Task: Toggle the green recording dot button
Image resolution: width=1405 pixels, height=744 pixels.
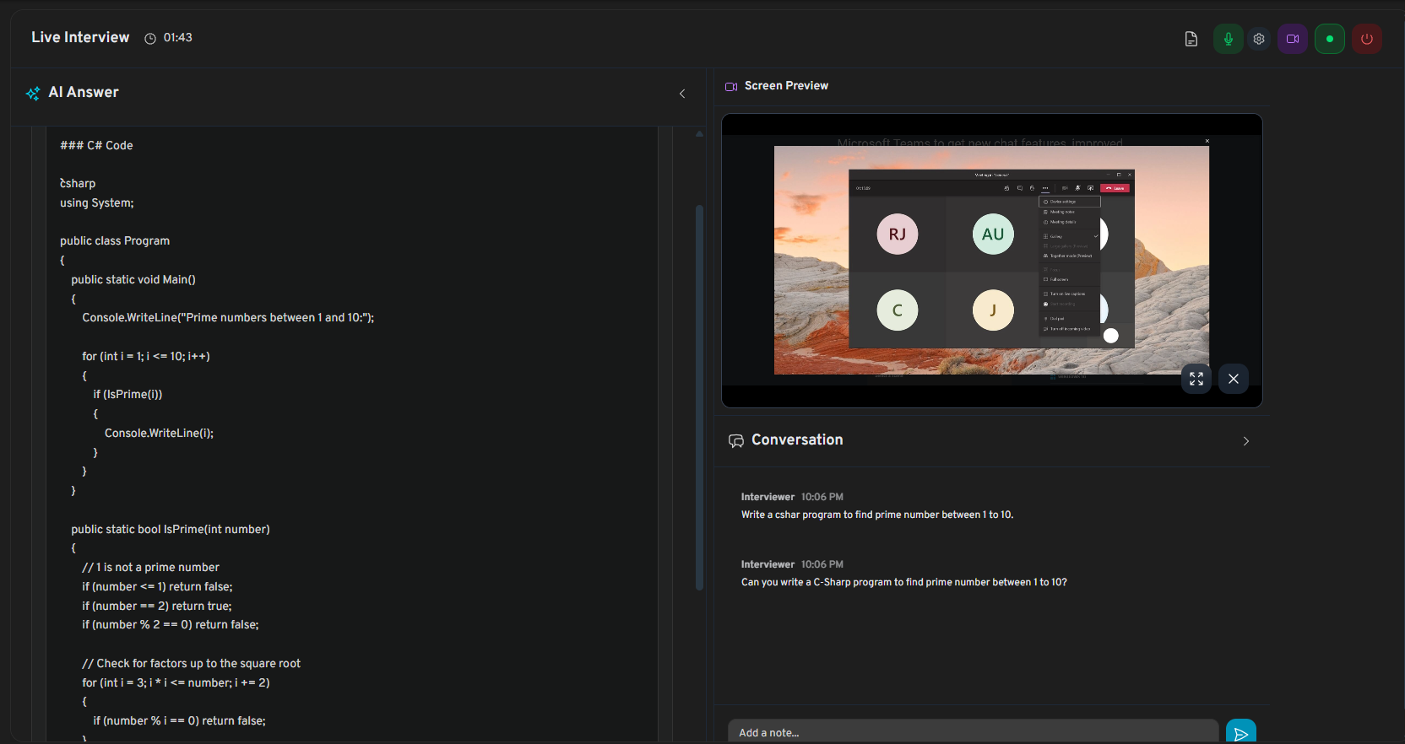Action: coord(1330,39)
